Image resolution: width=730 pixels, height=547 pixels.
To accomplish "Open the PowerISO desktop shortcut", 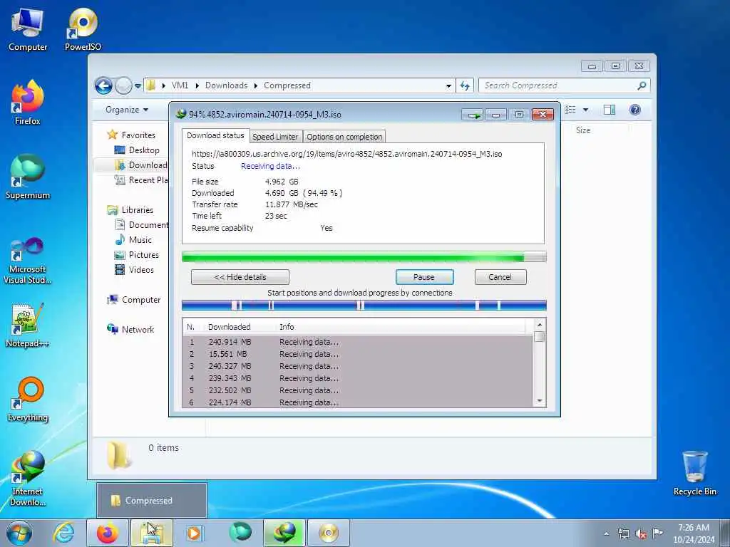I will (83, 28).
